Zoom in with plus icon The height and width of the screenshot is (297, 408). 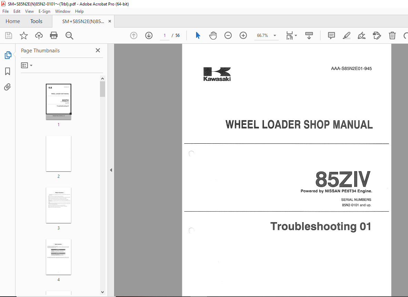243,35
